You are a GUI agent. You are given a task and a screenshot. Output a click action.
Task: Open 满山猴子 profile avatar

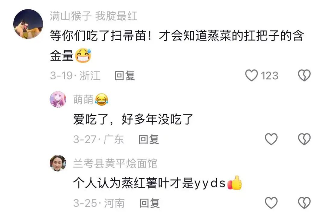[x=28, y=24]
